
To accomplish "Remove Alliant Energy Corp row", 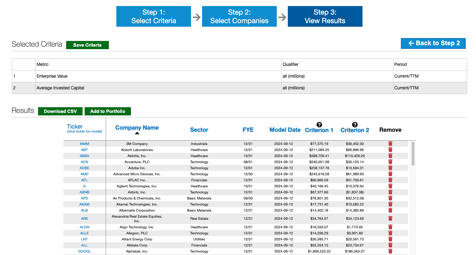I will click(x=390, y=239).
